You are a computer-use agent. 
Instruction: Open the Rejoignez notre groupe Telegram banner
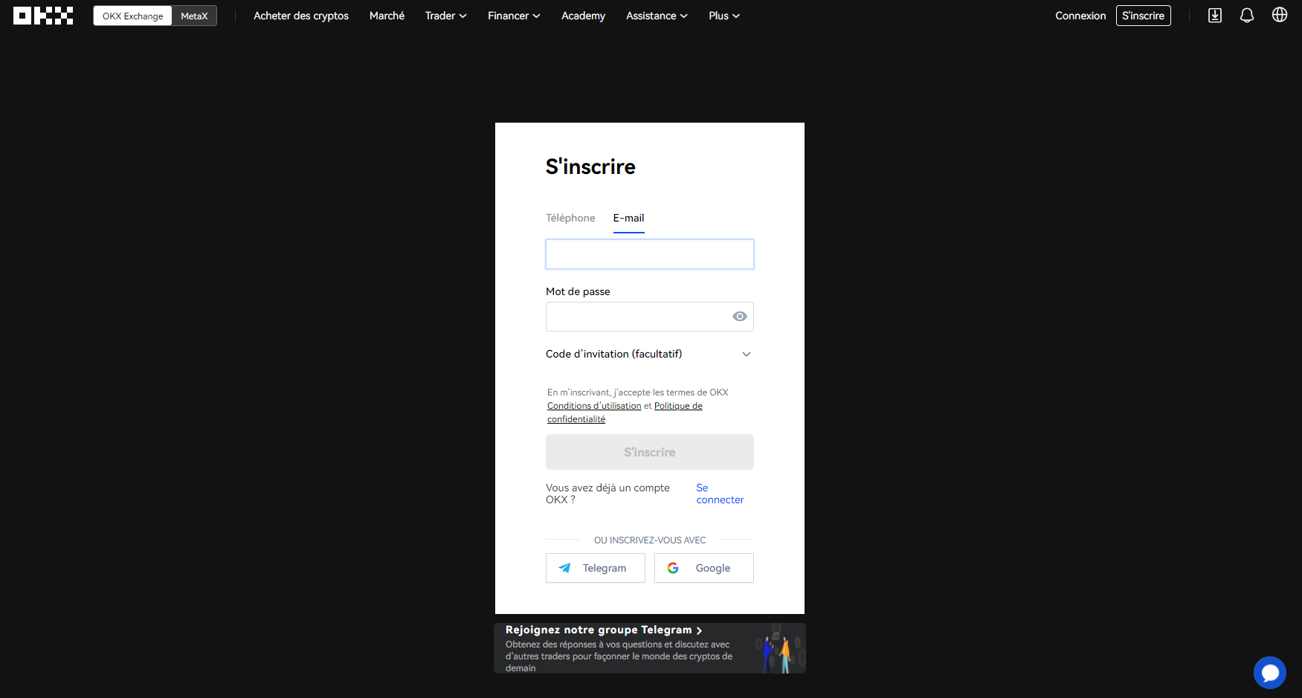[649, 648]
